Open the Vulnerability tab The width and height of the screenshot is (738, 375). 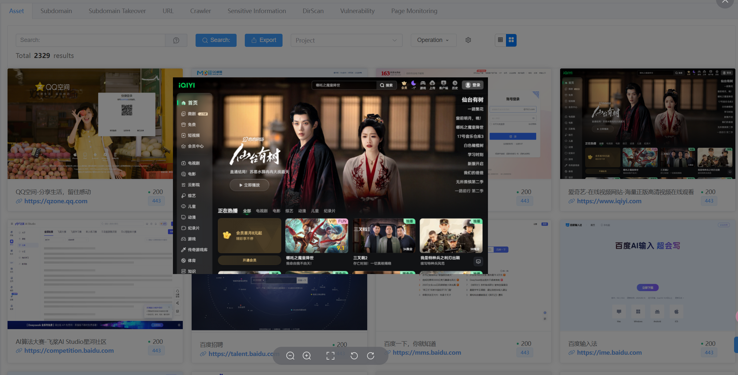pyautogui.click(x=357, y=11)
